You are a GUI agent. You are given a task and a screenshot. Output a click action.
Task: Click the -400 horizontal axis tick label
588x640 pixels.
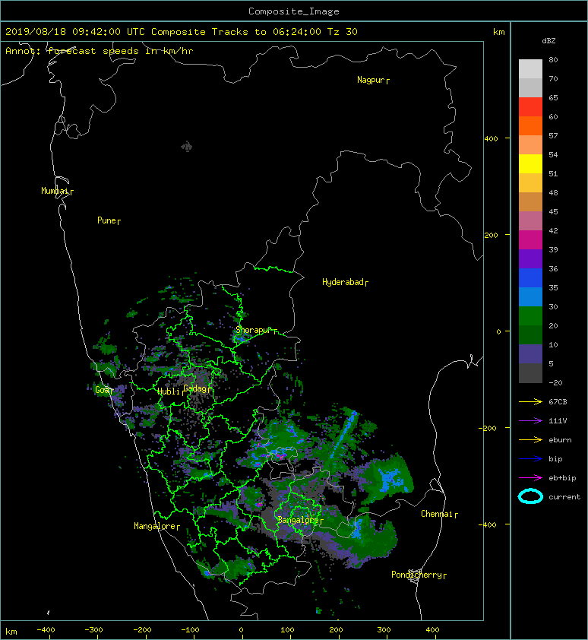click(x=46, y=630)
